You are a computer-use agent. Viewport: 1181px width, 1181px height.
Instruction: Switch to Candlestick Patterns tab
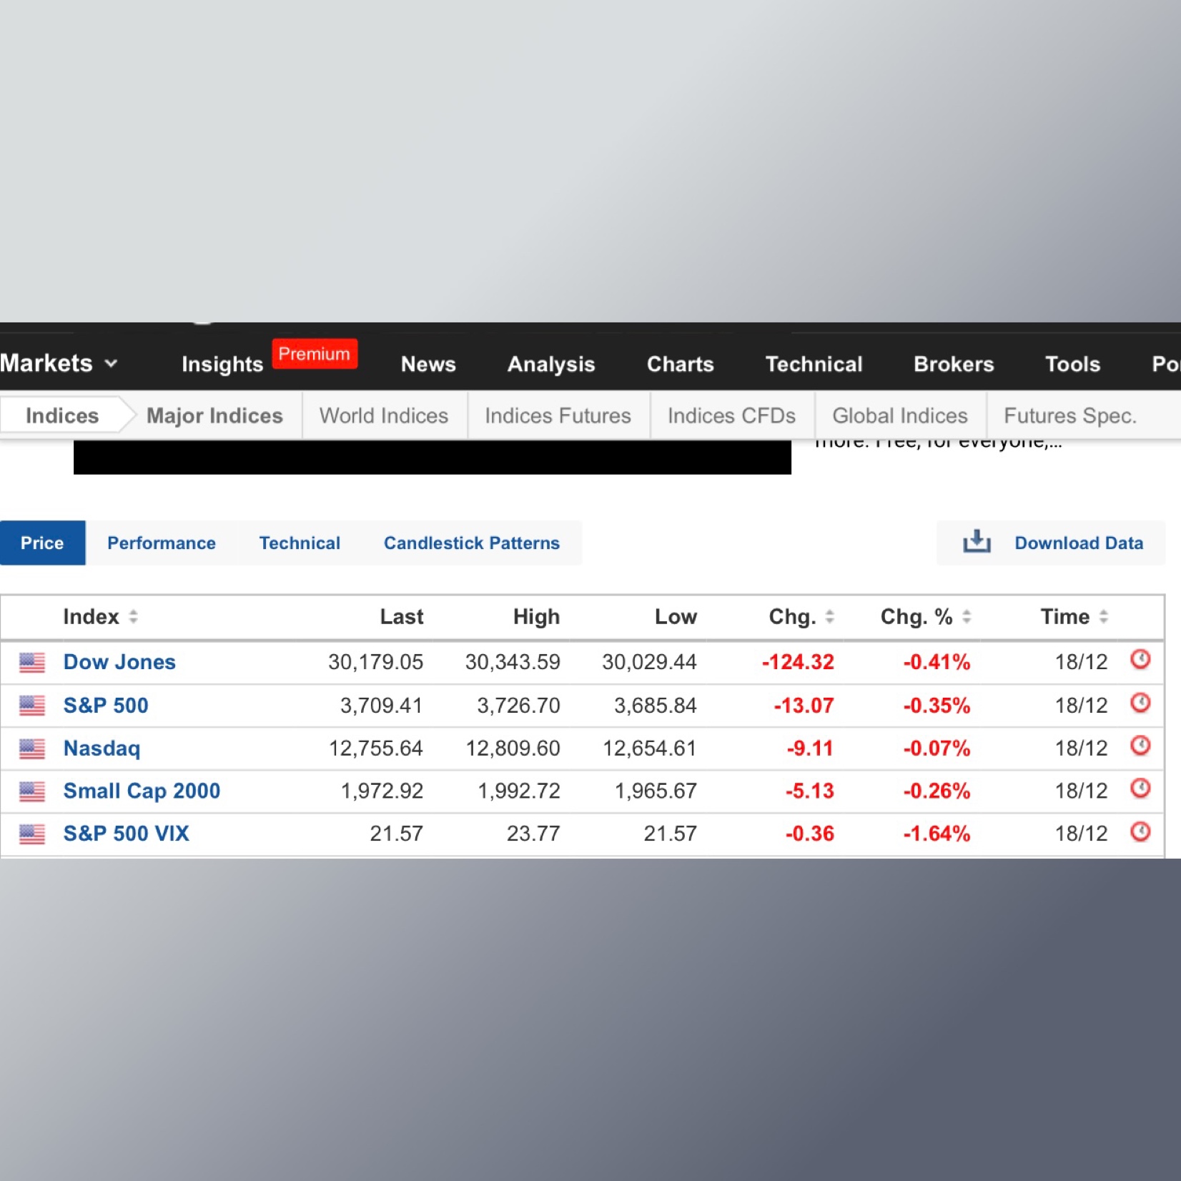(x=472, y=543)
